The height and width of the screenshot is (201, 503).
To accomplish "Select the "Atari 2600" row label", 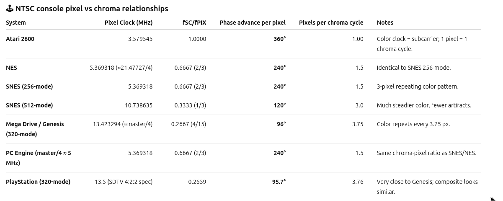I will point(20,39).
